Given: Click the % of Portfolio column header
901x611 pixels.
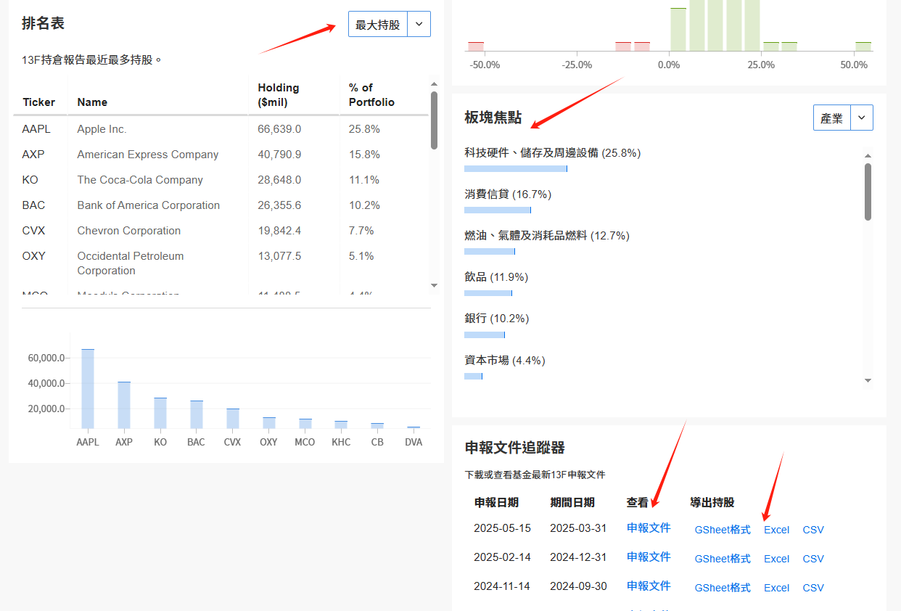Looking at the screenshot, I should tap(371, 95).
